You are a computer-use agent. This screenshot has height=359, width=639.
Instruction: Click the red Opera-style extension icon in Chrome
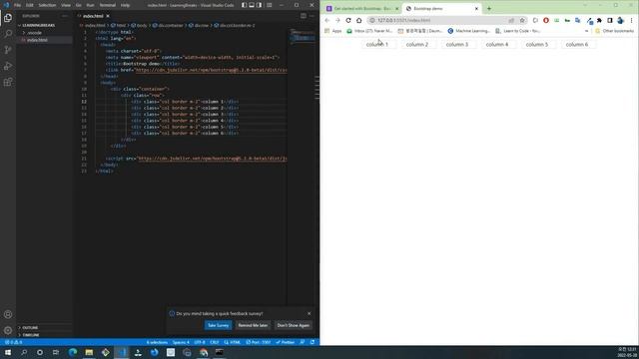(546, 20)
